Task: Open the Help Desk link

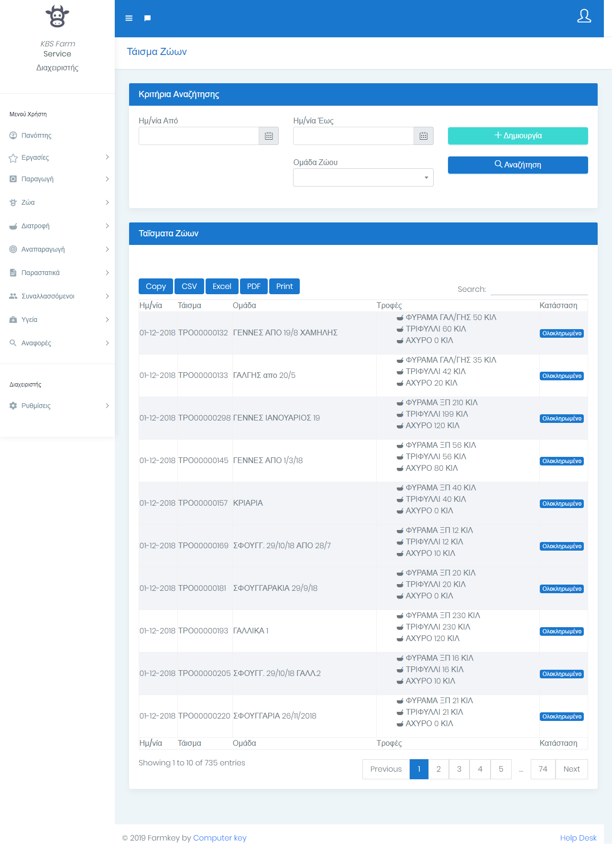Action: pyautogui.click(x=578, y=838)
